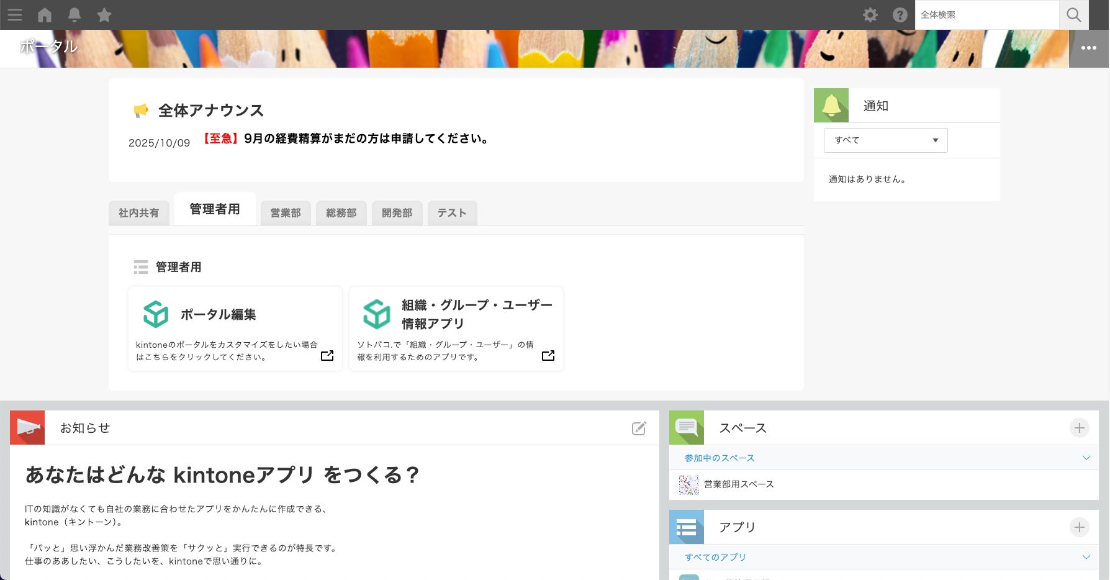
Task: Open bookmarks star icon
Action: (x=104, y=15)
